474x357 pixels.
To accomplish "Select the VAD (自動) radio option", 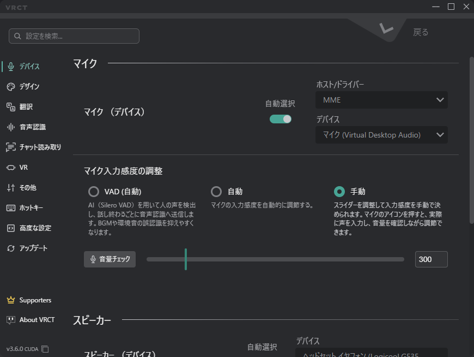I will pyautogui.click(x=94, y=192).
